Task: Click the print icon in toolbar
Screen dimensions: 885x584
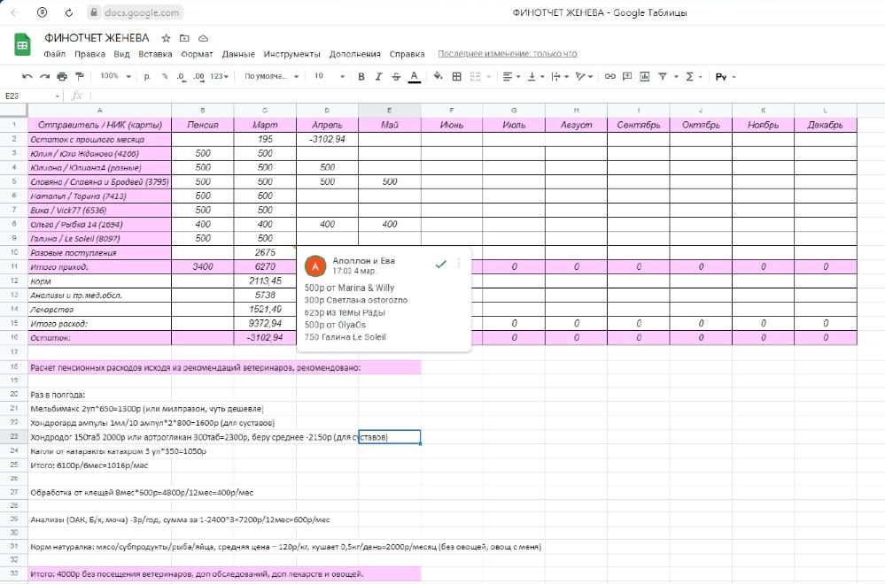Action: (x=62, y=77)
